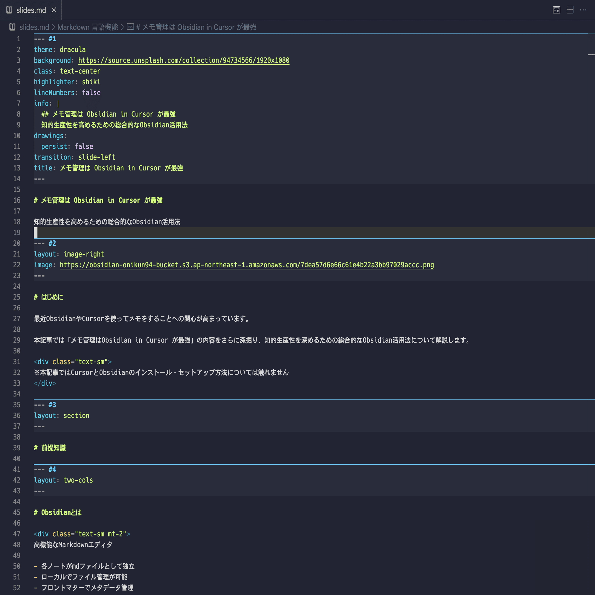Click line 9 under info starting with 知的生産性
The image size is (595, 595).
[x=115, y=125]
